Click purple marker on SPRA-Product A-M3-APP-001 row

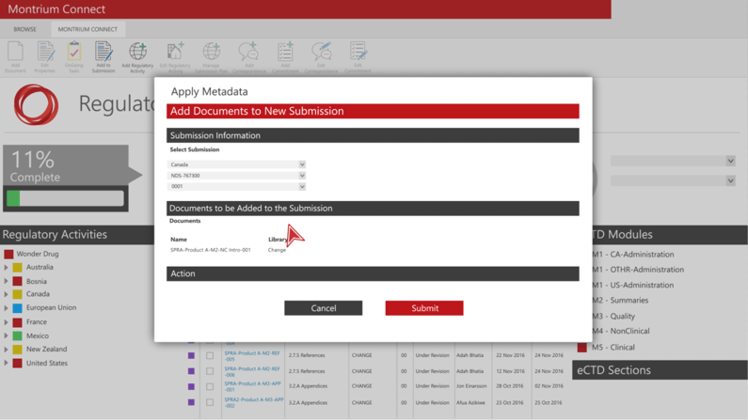(x=191, y=386)
